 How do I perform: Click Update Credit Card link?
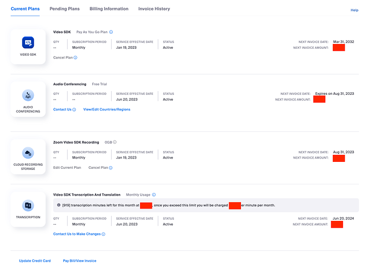35,260
